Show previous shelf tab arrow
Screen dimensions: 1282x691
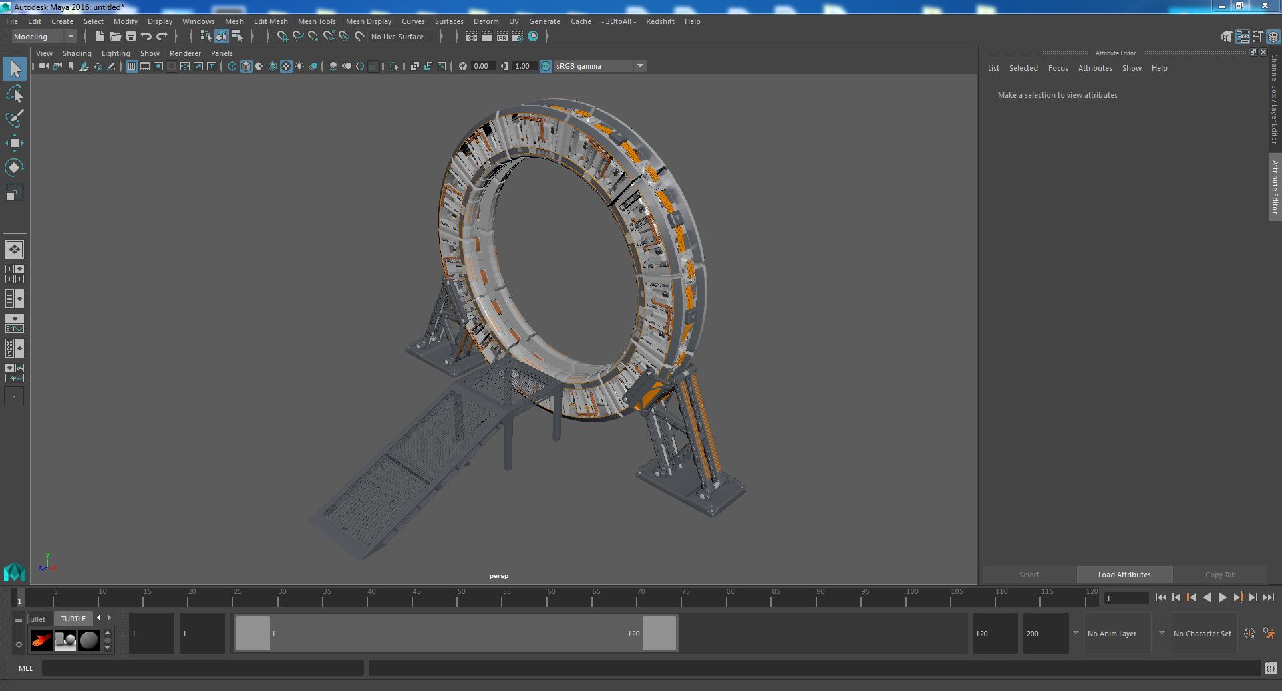pyautogui.click(x=99, y=618)
